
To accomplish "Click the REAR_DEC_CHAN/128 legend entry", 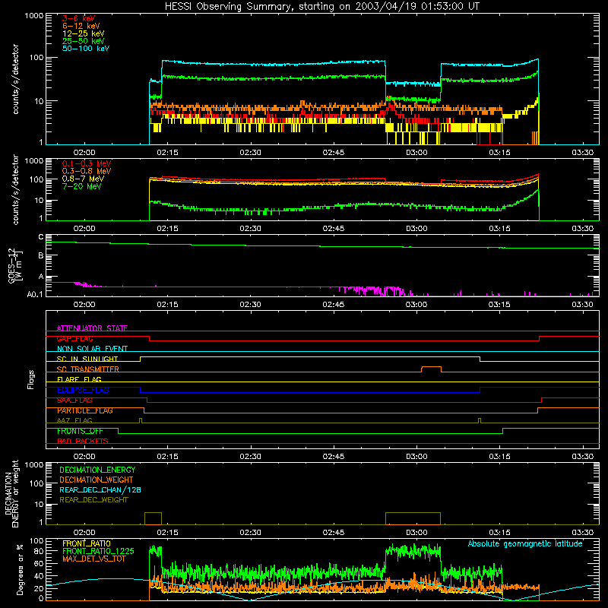I will tap(100, 490).
